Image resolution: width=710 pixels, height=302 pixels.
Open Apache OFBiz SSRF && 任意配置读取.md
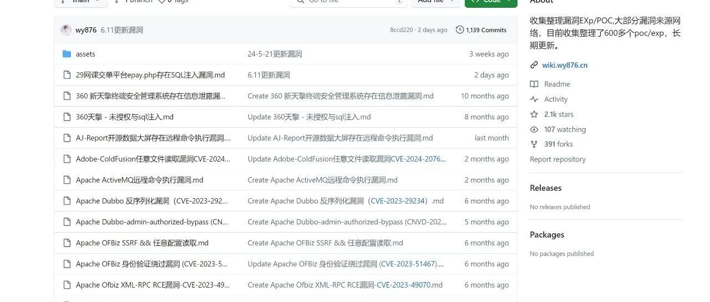click(142, 243)
